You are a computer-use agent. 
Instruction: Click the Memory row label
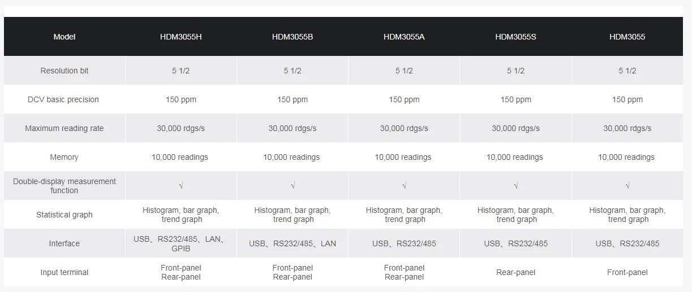coord(65,157)
